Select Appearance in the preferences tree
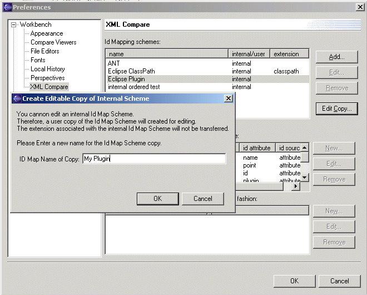The height and width of the screenshot is (295, 367). click(46, 33)
